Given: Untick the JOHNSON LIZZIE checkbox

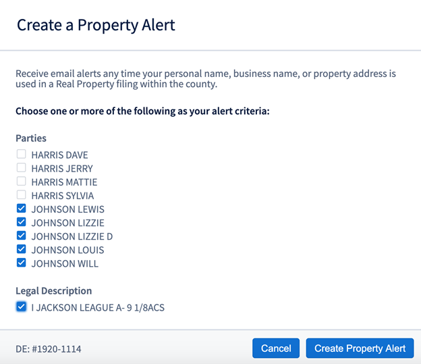Looking at the screenshot, I should click(x=21, y=222).
